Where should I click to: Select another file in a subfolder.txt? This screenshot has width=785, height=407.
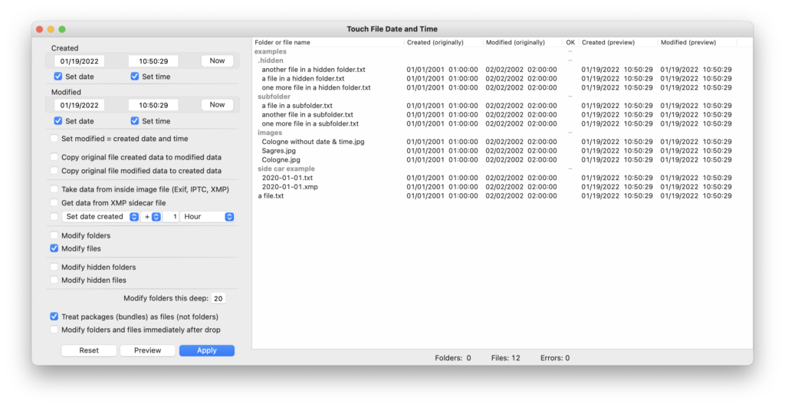click(x=502, y=115)
